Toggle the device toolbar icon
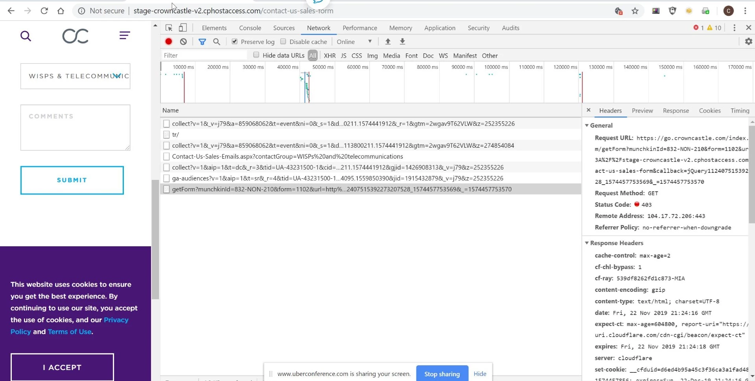Screen dimensions: 755x381 (182, 27)
